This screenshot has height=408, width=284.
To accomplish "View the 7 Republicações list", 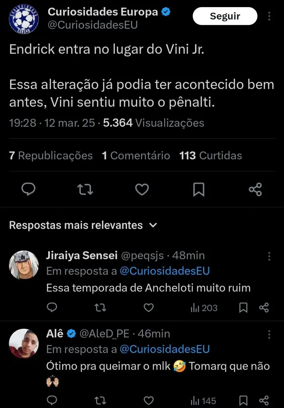I will point(51,156).
